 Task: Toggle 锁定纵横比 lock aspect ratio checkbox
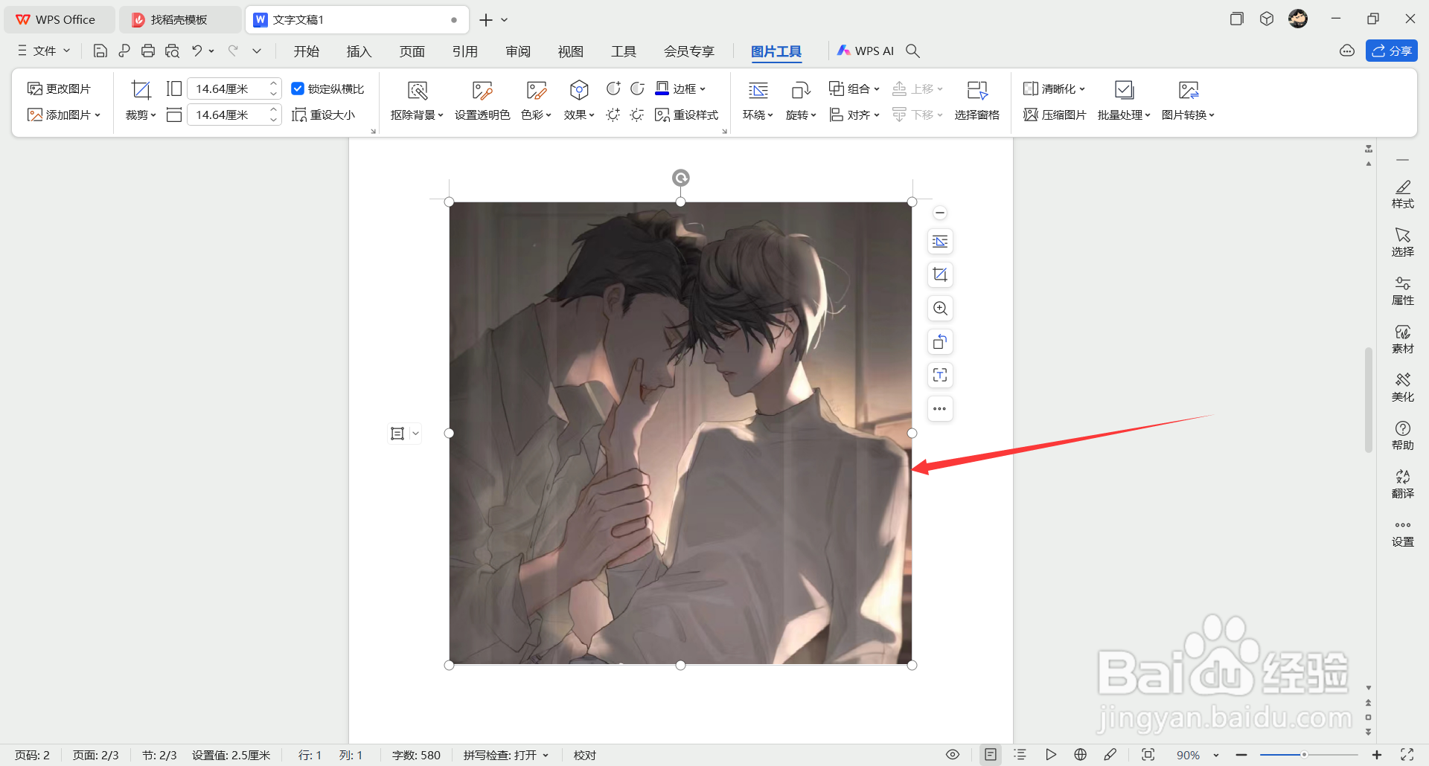coord(298,88)
